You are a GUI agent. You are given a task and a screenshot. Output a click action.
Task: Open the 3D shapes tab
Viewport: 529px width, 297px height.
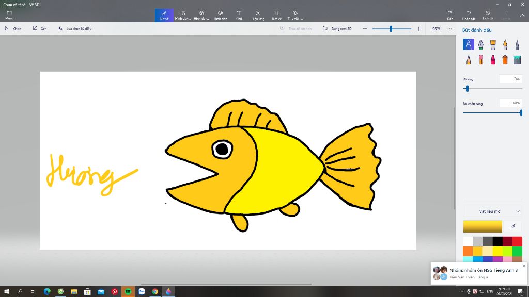(201, 15)
